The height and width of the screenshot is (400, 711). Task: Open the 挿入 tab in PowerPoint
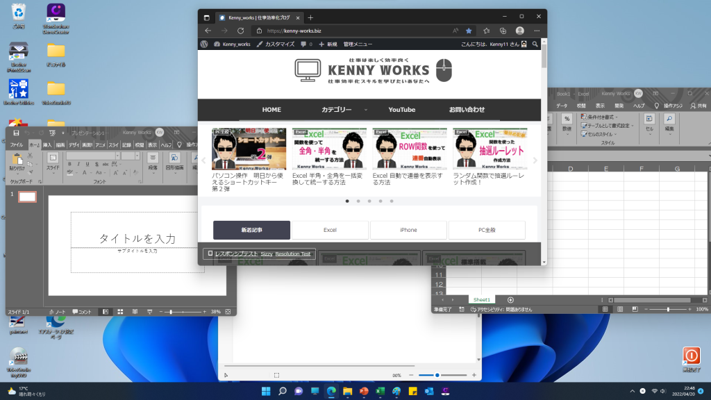coord(47,144)
